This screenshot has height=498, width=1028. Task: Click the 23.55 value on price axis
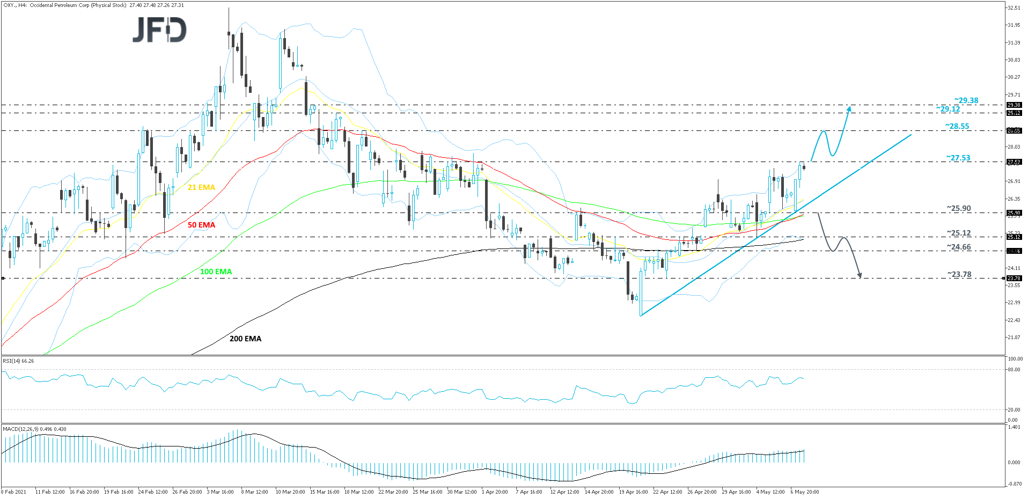click(x=1014, y=285)
